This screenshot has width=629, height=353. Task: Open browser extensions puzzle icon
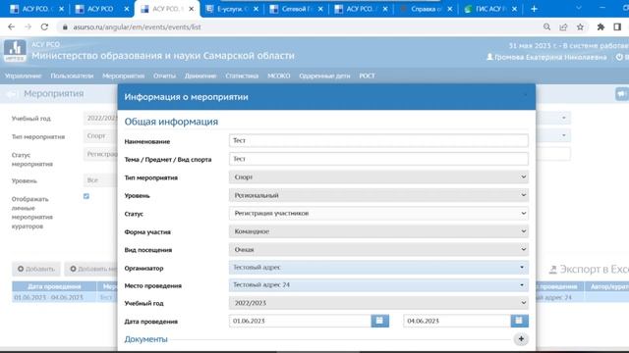pos(600,26)
